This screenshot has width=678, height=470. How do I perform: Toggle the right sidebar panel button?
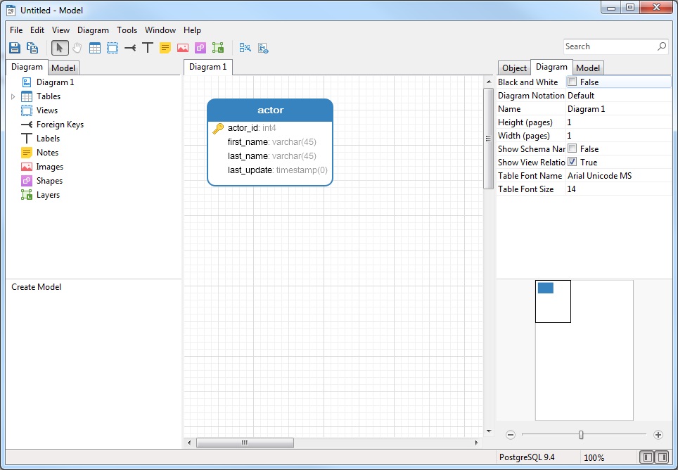click(662, 457)
